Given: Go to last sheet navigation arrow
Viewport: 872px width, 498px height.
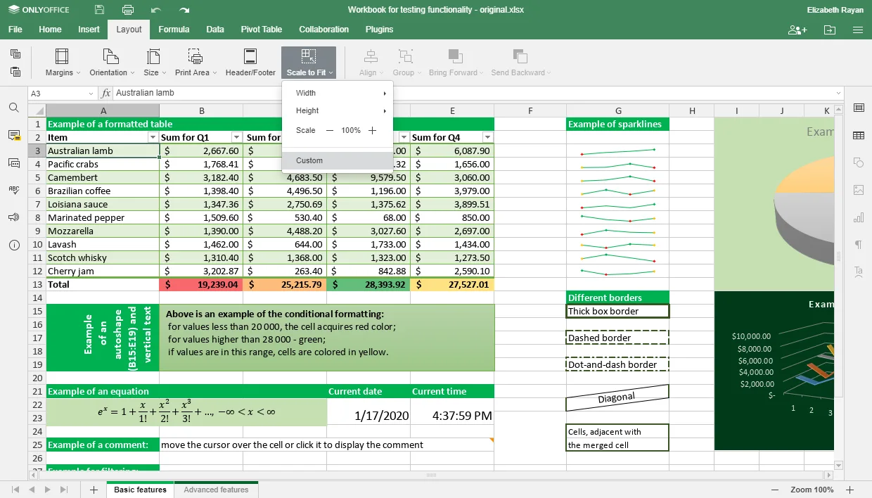Looking at the screenshot, I should pos(63,490).
